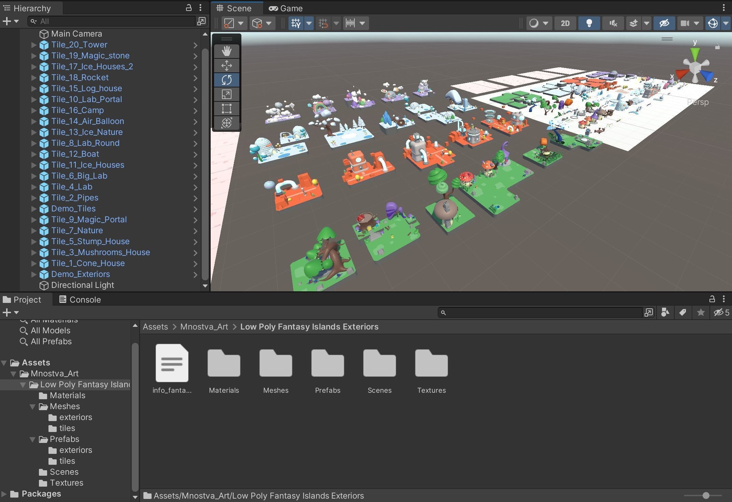Select the combined Transform tool

[226, 123]
